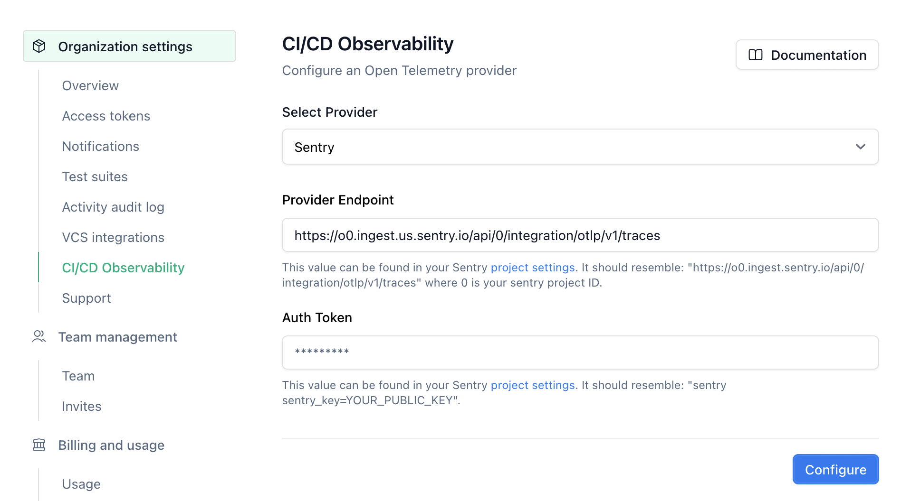This screenshot has height=501, width=901.
Task: Open the Sentry provider combo box
Action: [x=570, y=147]
